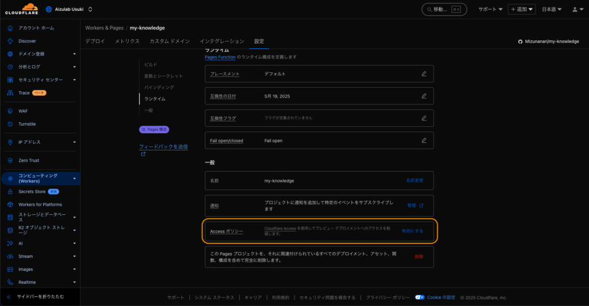Expand the Analytics and Logs arrow

click(74, 67)
